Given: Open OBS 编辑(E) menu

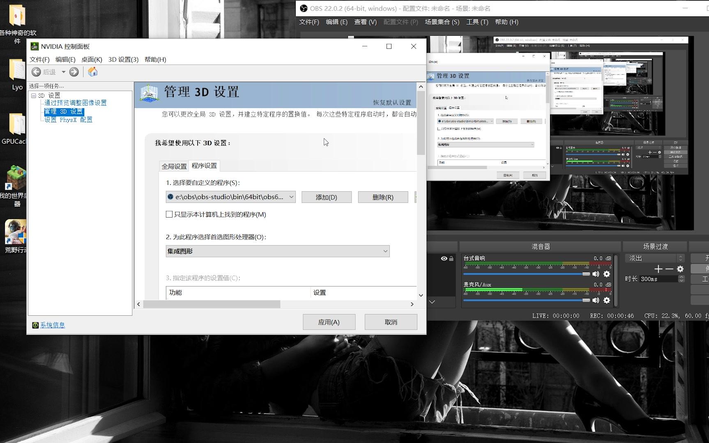Looking at the screenshot, I should pyautogui.click(x=336, y=22).
